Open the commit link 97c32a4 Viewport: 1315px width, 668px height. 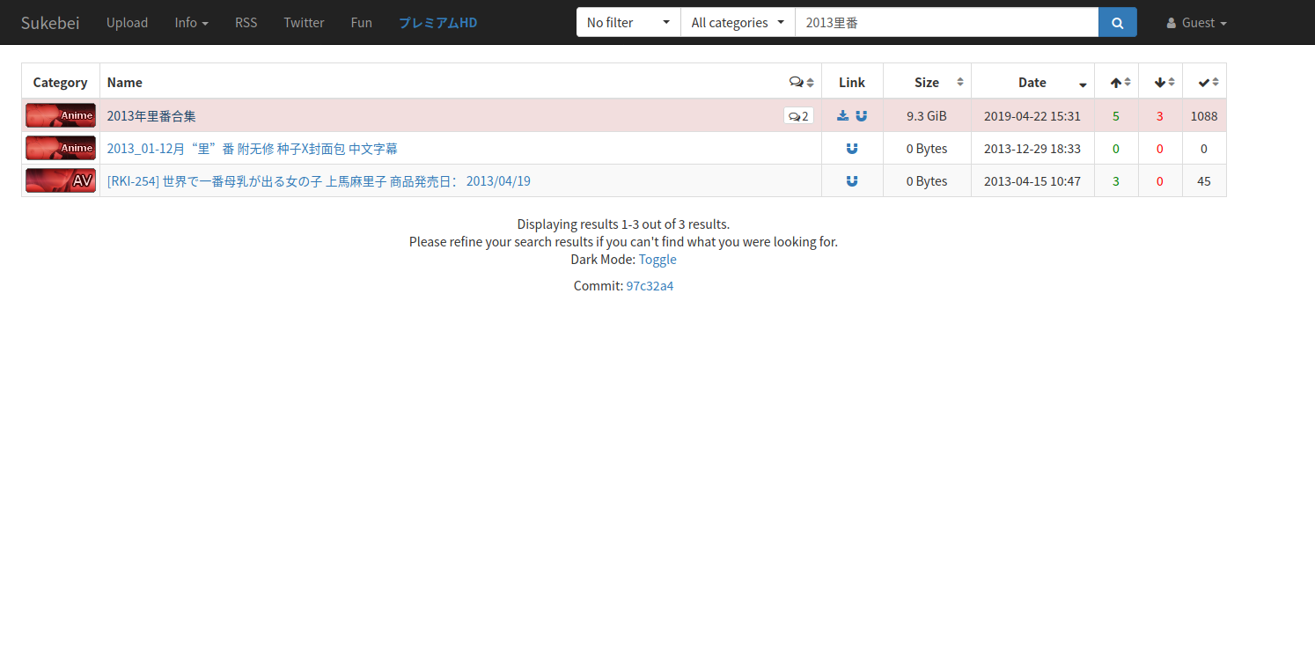tap(650, 286)
